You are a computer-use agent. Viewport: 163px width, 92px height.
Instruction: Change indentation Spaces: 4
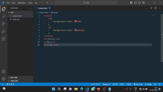106,84
